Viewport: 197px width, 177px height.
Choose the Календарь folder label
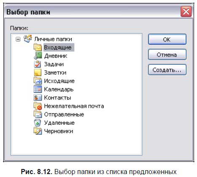coord(59,89)
